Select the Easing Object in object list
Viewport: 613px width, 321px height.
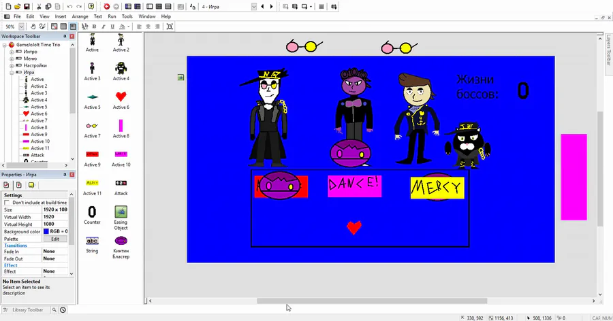pyautogui.click(x=121, y=218)
